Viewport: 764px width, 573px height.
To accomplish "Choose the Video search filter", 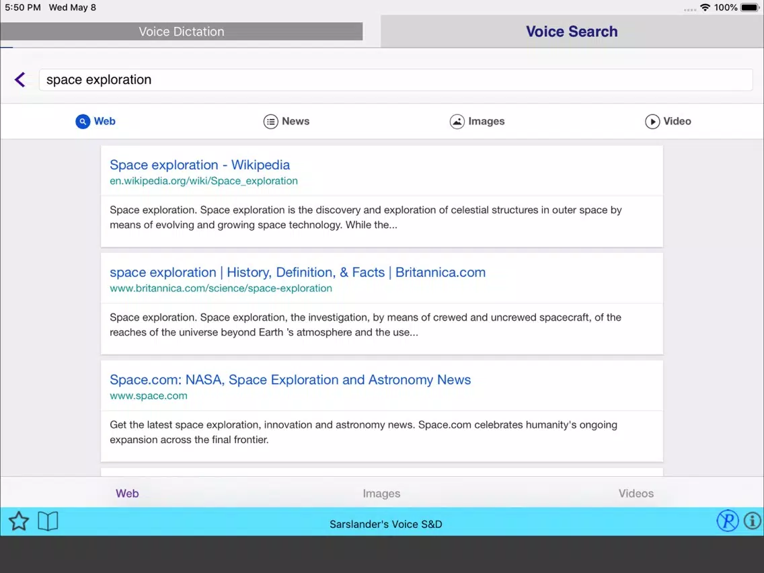I will 668,121.
